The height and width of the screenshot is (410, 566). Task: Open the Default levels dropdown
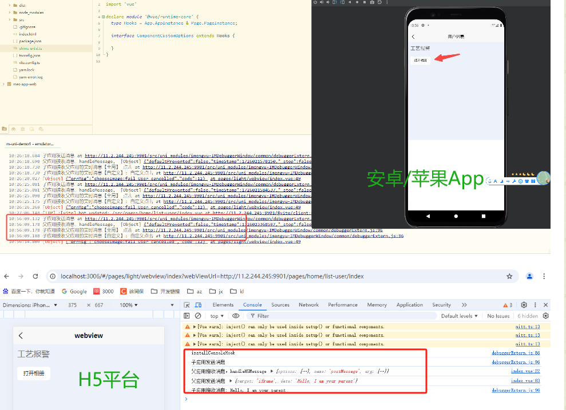459,316
